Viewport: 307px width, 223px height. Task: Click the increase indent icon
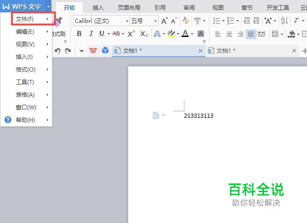coord(256,21)
